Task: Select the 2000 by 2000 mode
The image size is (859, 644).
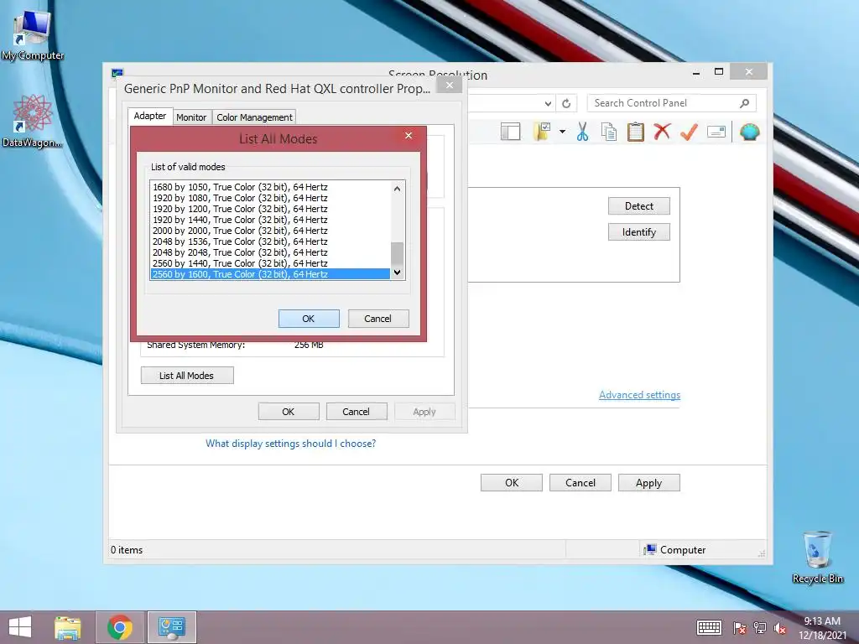Action: (270, 231)
